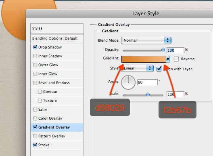Enable the Satin checkbox

point(35,110)
